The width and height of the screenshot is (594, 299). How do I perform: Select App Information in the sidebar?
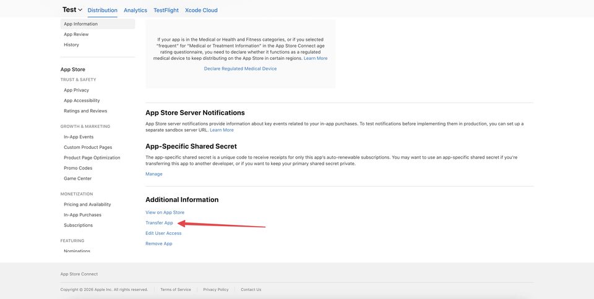point(97,24)
